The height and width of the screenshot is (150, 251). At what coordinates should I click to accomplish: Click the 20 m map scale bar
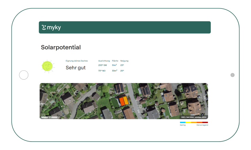pos(49,117)
